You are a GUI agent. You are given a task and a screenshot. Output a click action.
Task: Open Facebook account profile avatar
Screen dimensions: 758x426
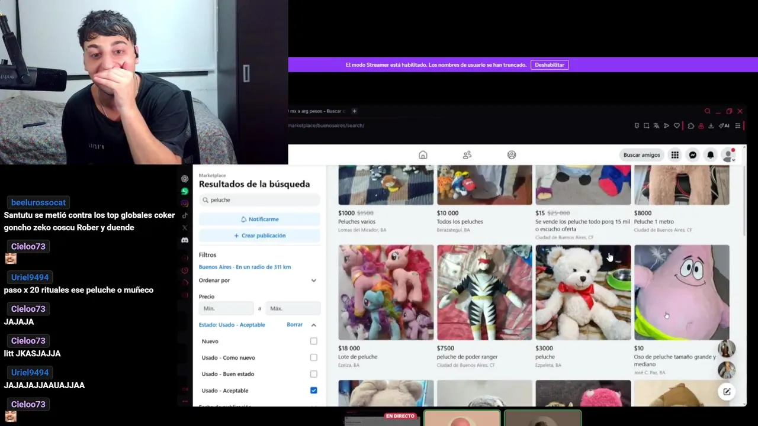tap(728, 155)
